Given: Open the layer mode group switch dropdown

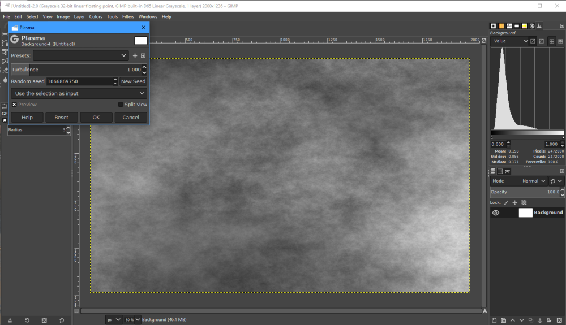Looking at the screenshot, I should (x=556, y=181).
